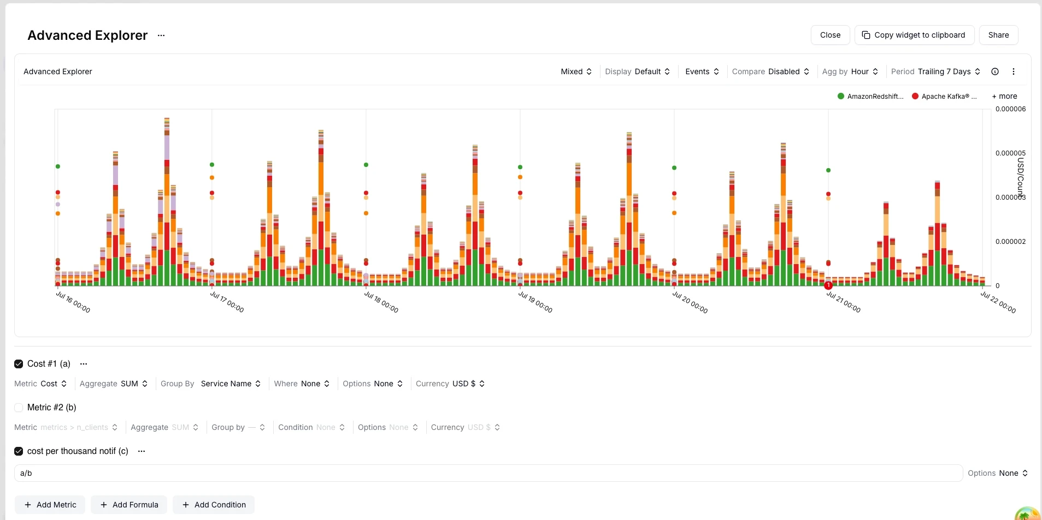Open the metrics > n_clients metric dropdown
The width and height of the screenshot is (1042, 520).
pos(66,427)
